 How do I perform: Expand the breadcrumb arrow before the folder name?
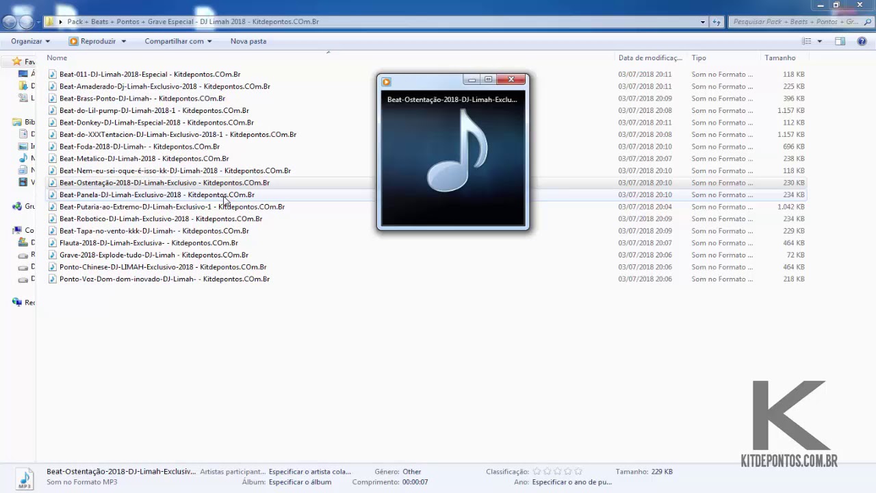point(61,22)
